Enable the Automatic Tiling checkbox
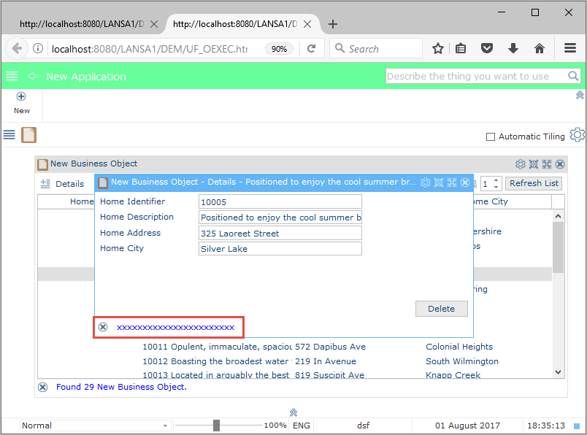This screenshot has height=435, width=587. pos(490,136)
